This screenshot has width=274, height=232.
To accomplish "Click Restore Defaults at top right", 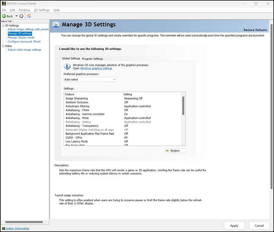I will click(x=255, y=30).
